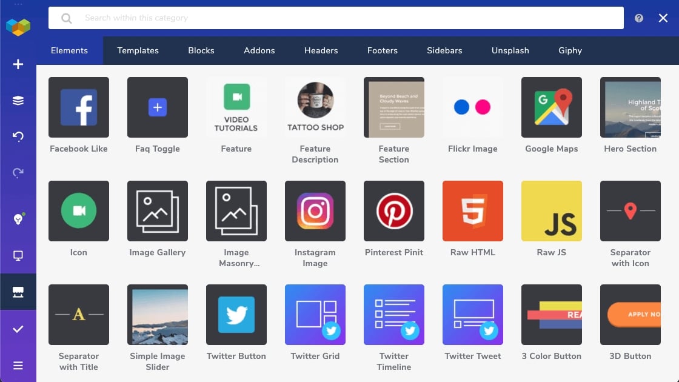Click the Hub store icon in sidebar
679x382 pixels.
tap(18, 292)
